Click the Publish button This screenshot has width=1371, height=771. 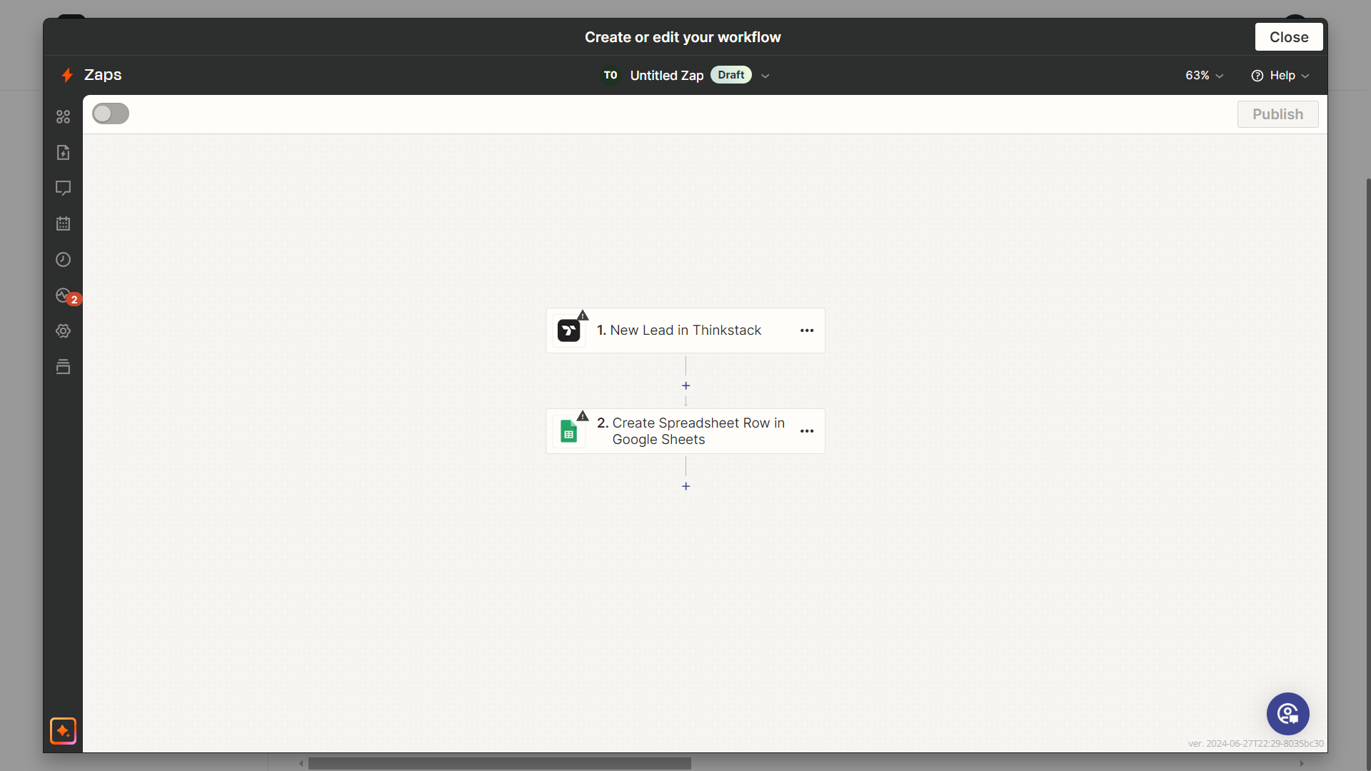pyautogui.click(x=1277, y=114)
